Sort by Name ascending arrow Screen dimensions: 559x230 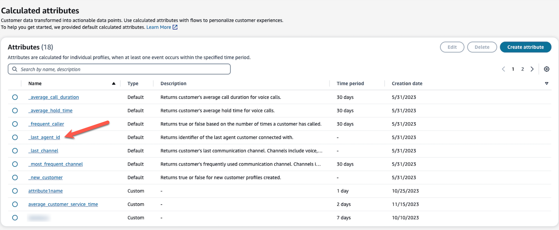(114, 84)
